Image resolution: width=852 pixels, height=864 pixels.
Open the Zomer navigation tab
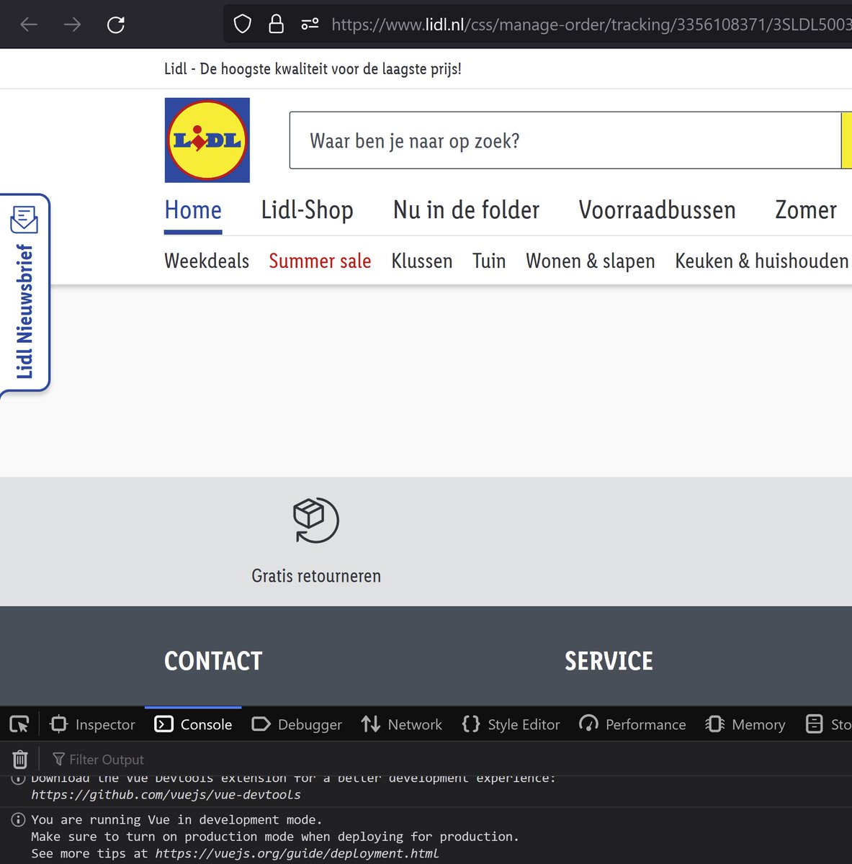(x=806, y=210)
